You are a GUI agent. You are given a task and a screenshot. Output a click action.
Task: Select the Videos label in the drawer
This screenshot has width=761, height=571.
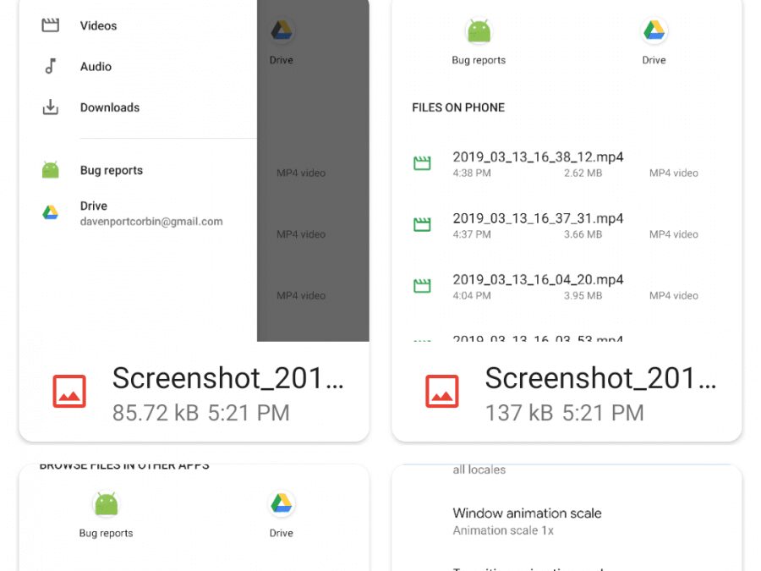(98, 25)
